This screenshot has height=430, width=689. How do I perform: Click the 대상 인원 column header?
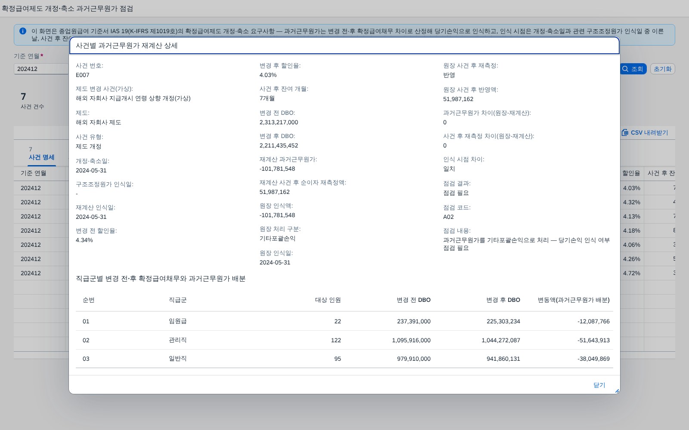coord(328,300)
